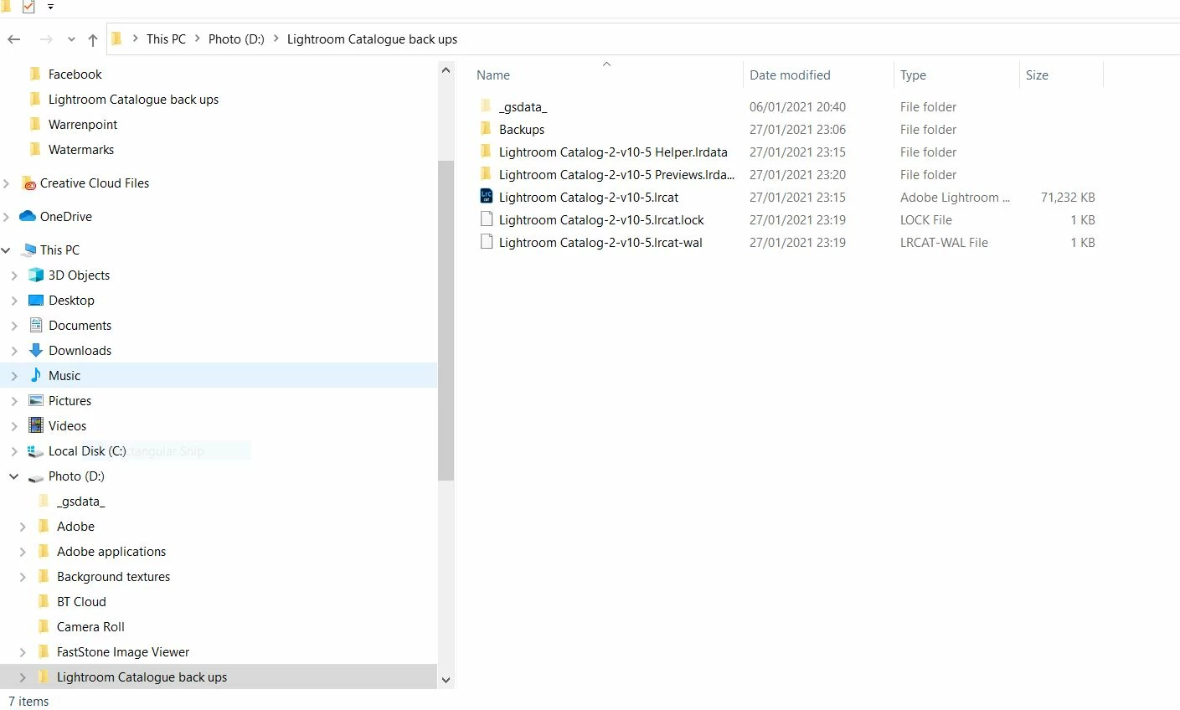Click the OneDrive cloud icon
Viewport: 1180px width, 710px height.
pyautogui.click(x=28, y=216)
